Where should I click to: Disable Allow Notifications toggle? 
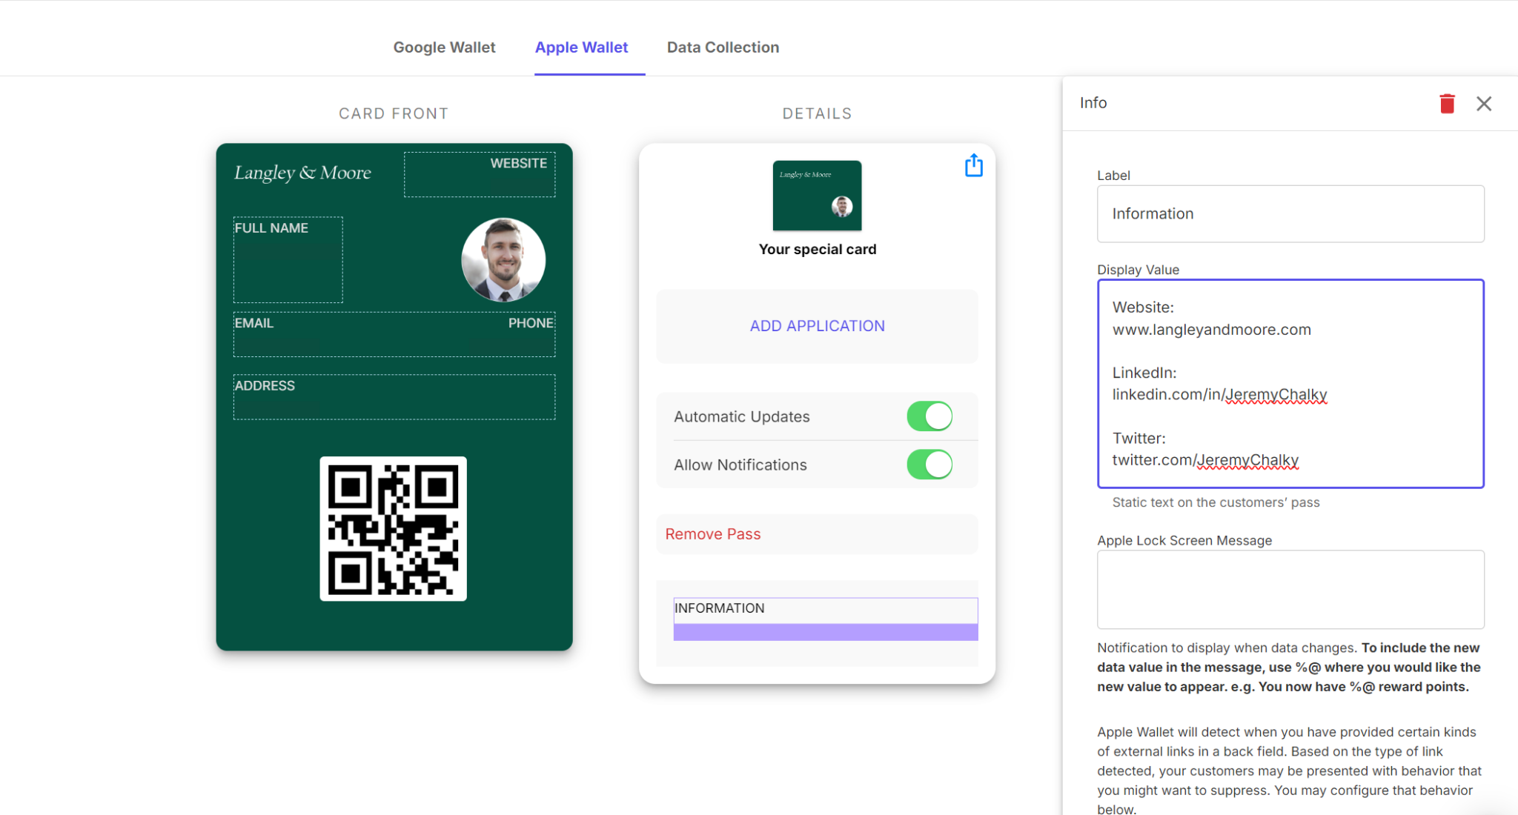[929, 465]
